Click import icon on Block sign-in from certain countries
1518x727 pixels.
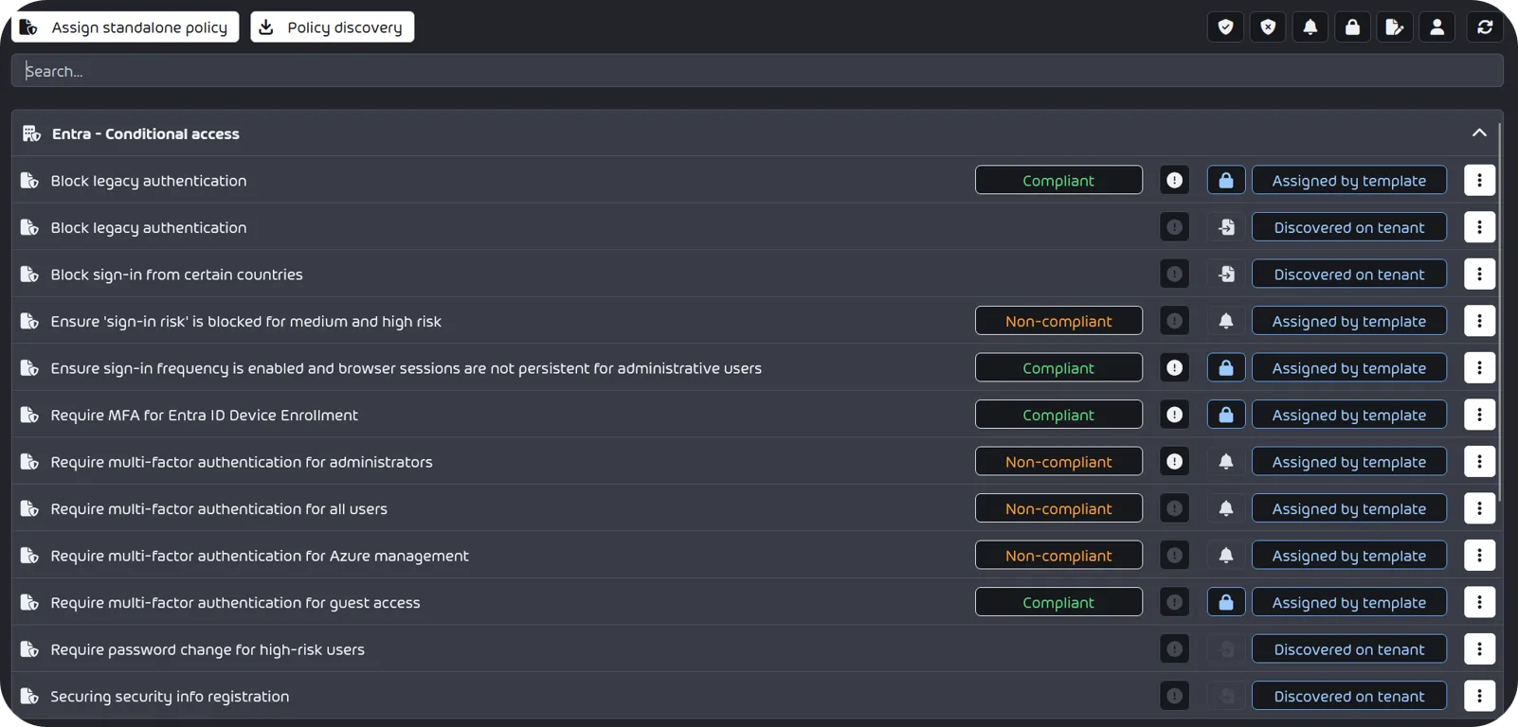[1226, 275]
